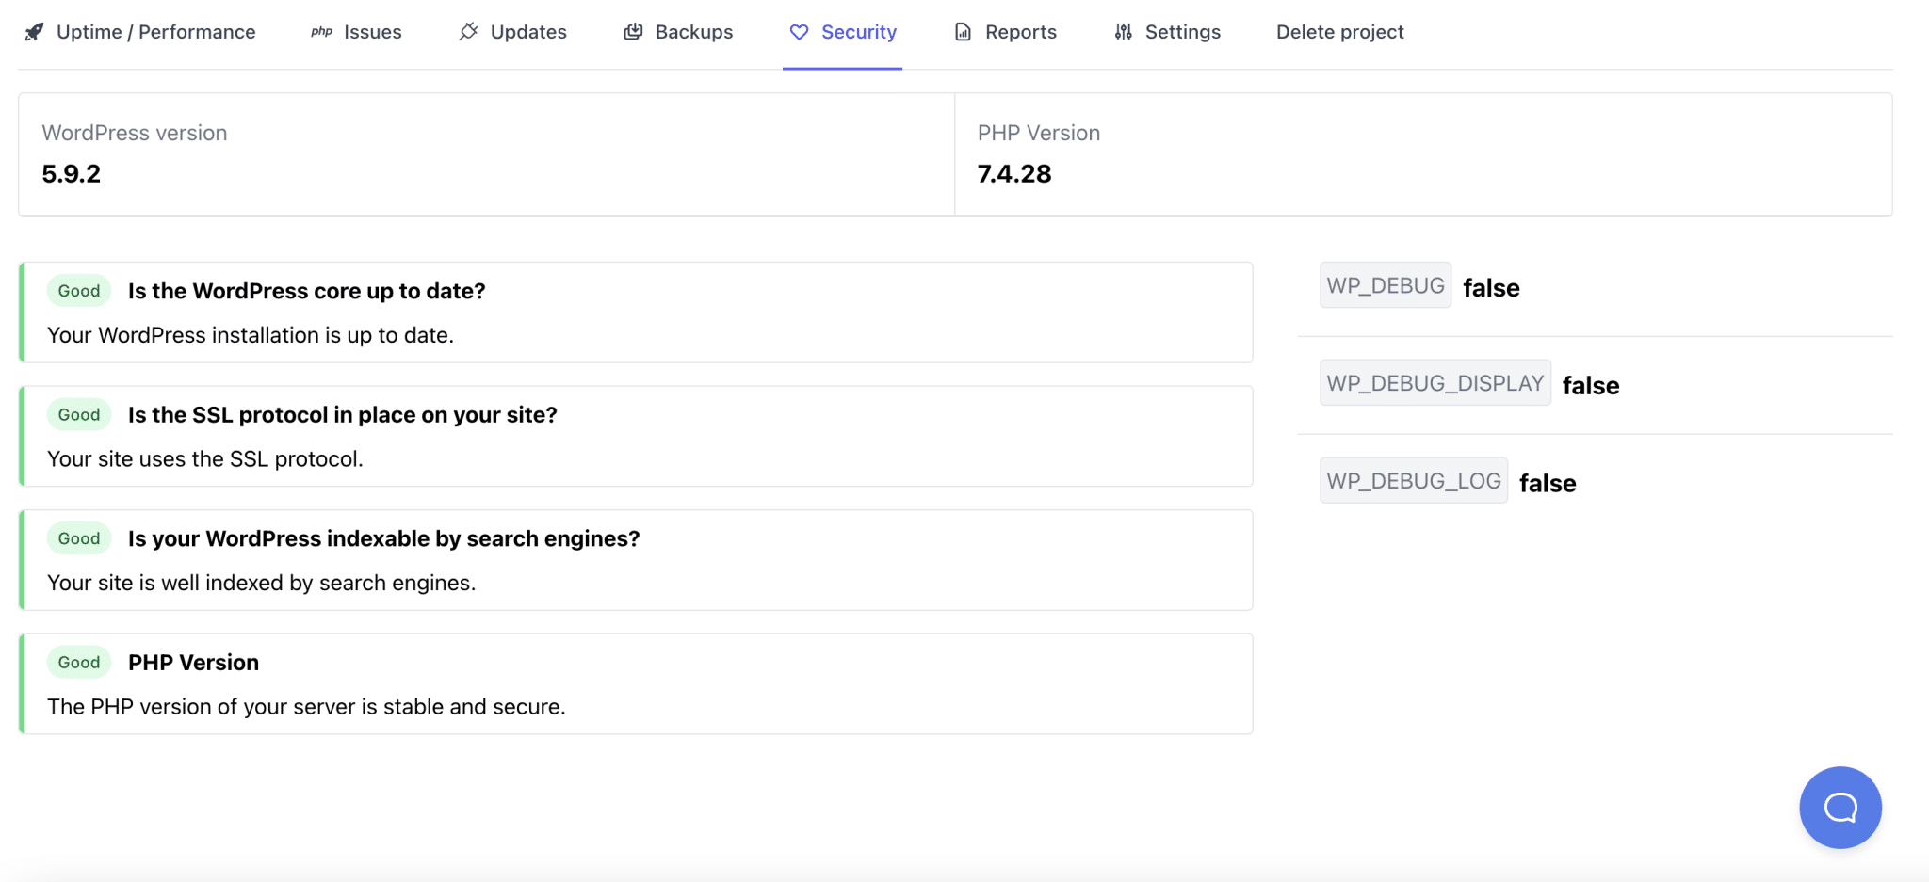This screenshot has height=882, width=1929.
Task: Click WordPress version value 5.9.2
Action: 71,174
